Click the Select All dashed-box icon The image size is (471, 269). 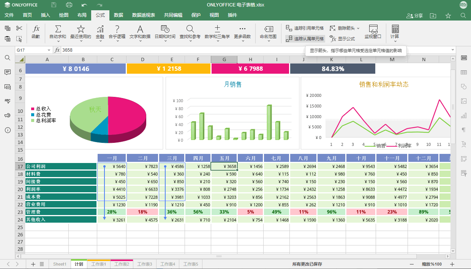(19, 39)
